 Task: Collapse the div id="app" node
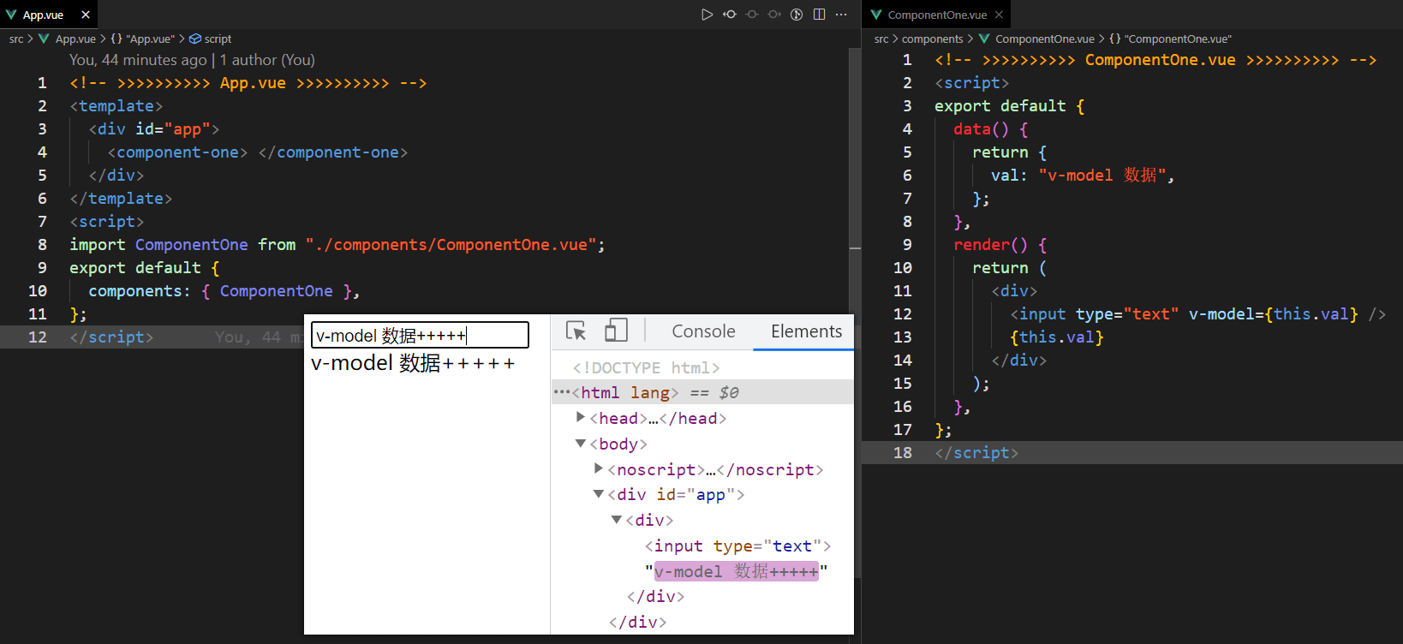tap(599, 494)
